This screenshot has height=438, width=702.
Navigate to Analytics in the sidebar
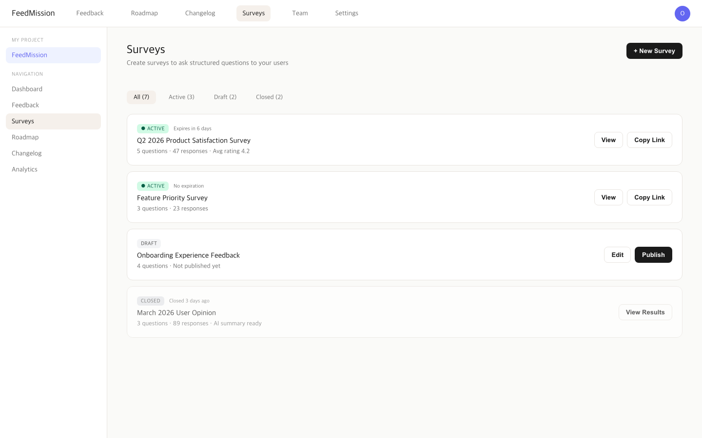[24, 169]
